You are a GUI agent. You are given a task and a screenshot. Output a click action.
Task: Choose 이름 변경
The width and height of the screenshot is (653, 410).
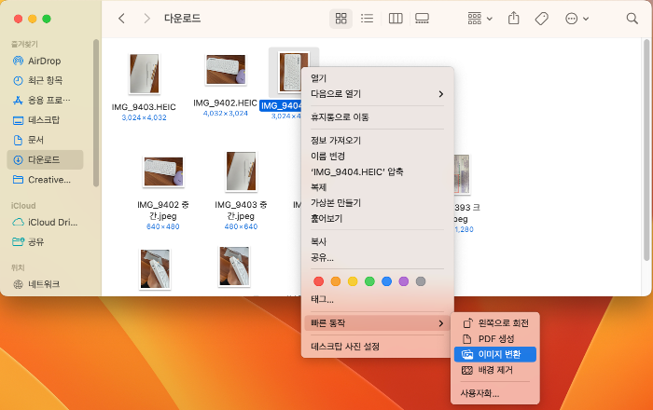(x=377, y=157)
